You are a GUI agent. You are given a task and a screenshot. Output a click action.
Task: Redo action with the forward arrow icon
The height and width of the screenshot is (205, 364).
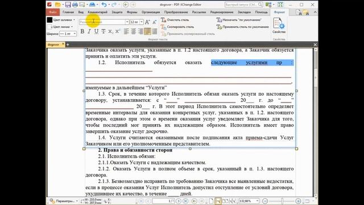click(114, 5)
